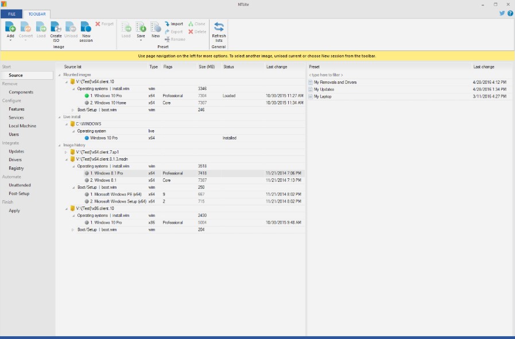Expand the V:\[Test]\x64.client.7.sp1 history node
515x339 pixels.
tap(67, 152)
